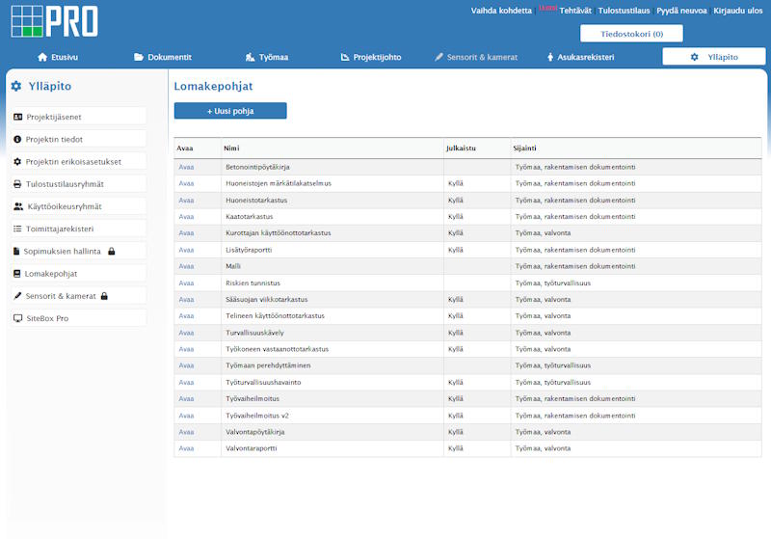Click the info icon beside Projektin tiedot
The width and height of the screenshot is (771, 539).
click(17, 139)
